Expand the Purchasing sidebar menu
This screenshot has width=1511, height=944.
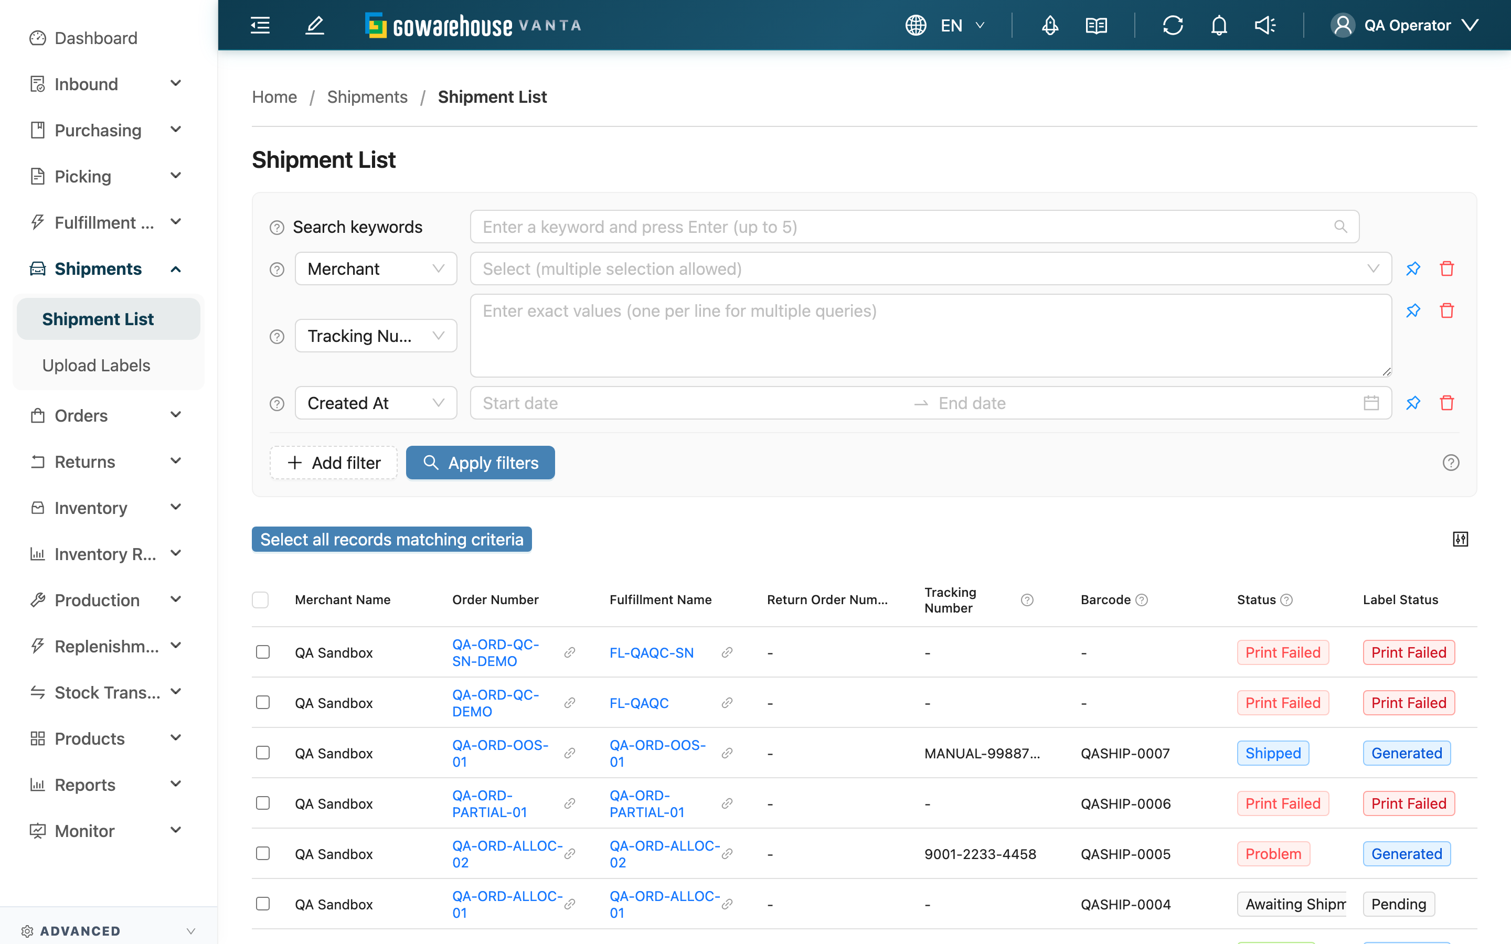(109, 130)
